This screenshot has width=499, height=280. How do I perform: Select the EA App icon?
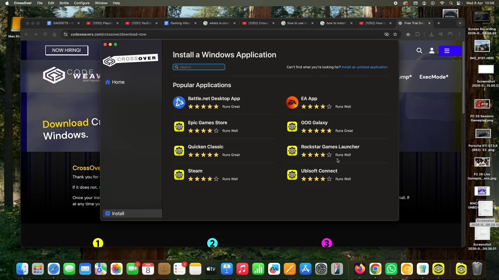tap(292, 102)
